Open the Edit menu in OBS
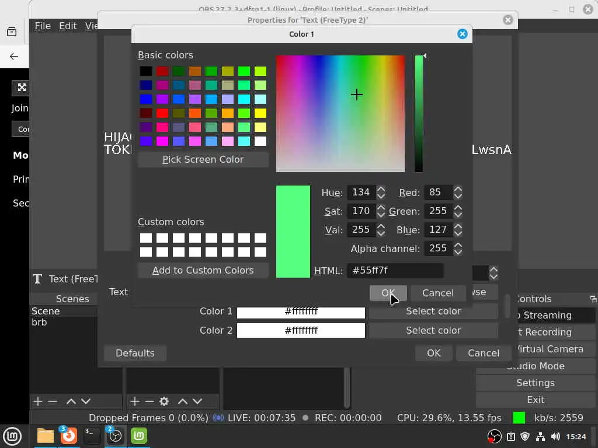 coord(68,26)
